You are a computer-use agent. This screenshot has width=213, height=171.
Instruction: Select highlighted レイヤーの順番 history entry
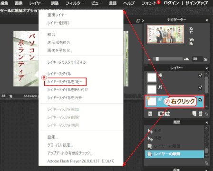[x=174, y=154]
